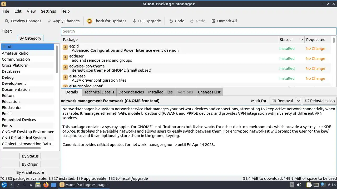Viewport: 337px width, 189px height.
Task: Expand the By Status filter section
Action: click(30, 156)
